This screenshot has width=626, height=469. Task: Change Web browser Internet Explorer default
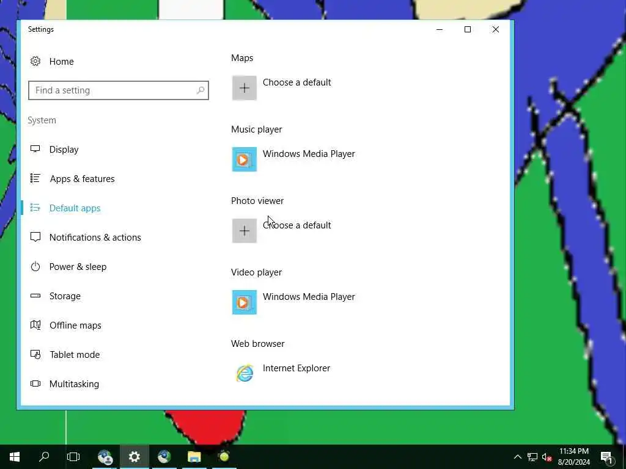pyautogui.click(x=296, y=368)
